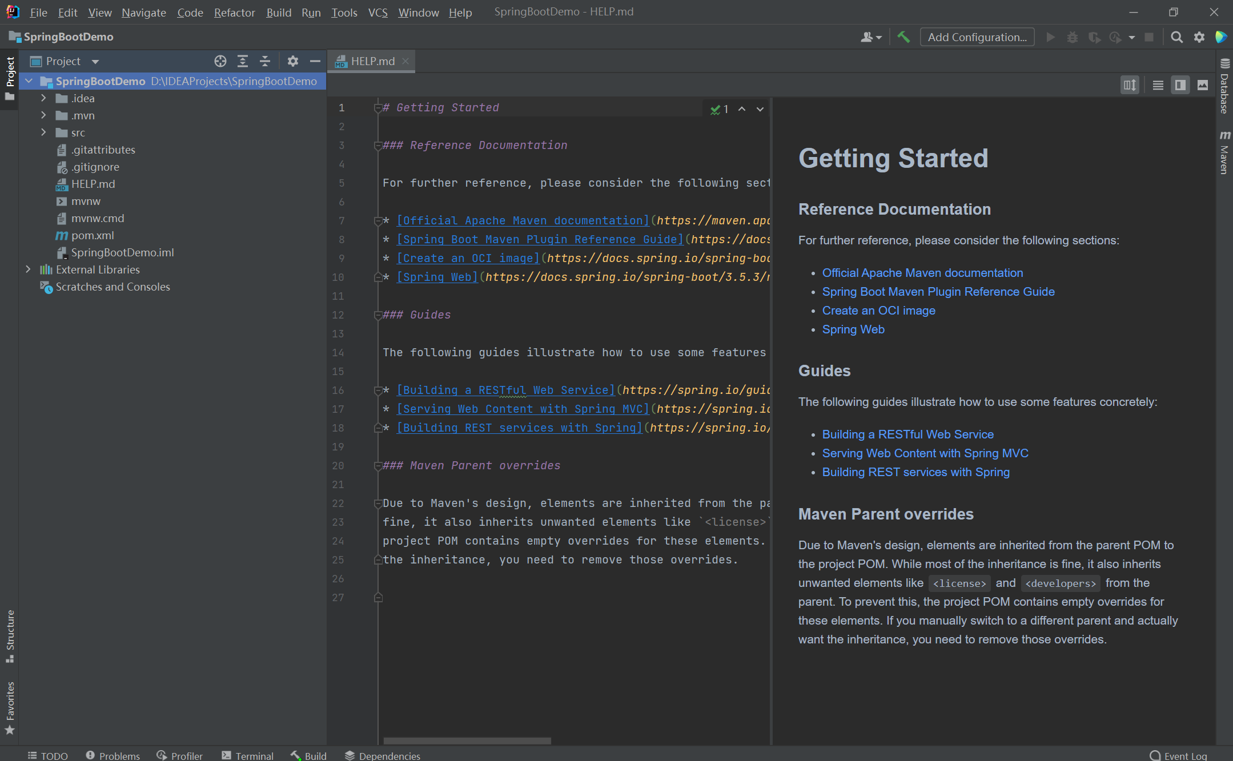
Task: Open the Structure tool window
Action: click(10, 636)
